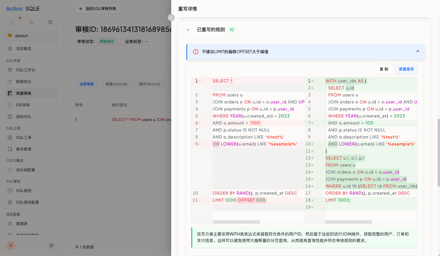Click "AND o.amount > '100'" line in left diff

[x=237, y=123]
